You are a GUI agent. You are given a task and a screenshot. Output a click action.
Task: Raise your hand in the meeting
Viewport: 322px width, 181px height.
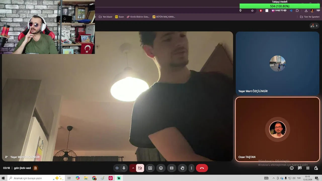pyautogui.click(x=182, y=168)
